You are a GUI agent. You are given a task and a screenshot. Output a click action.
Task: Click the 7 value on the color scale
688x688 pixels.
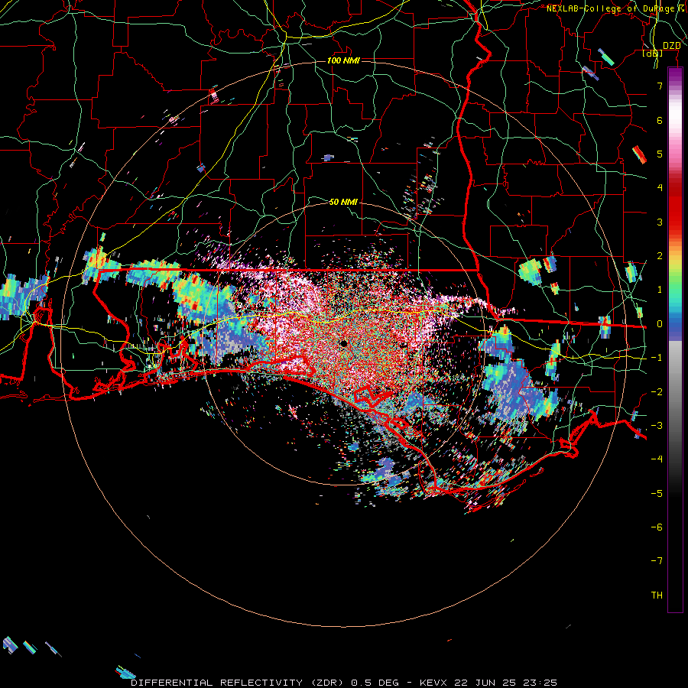coord(660,86)
